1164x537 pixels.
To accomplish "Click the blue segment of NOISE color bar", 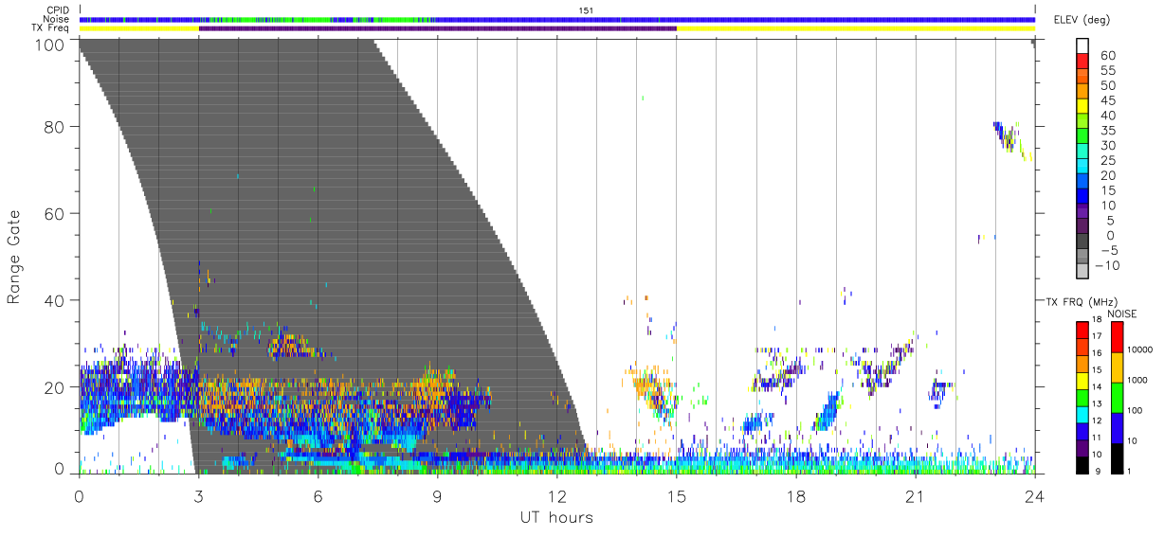I will (x=1118, y=427).
